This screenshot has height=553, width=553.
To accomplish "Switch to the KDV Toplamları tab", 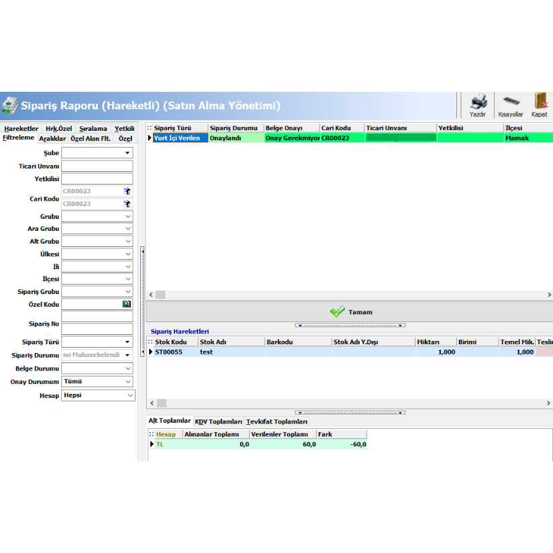I will [x=218, y=421].
